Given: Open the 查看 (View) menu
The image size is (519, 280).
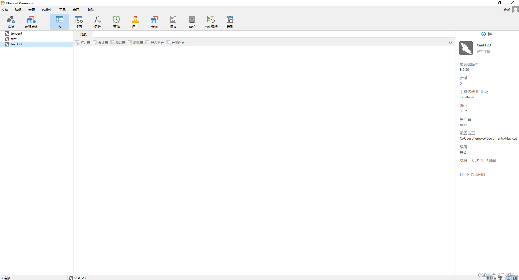Looking at the screenshot, I should coord(32,10).
